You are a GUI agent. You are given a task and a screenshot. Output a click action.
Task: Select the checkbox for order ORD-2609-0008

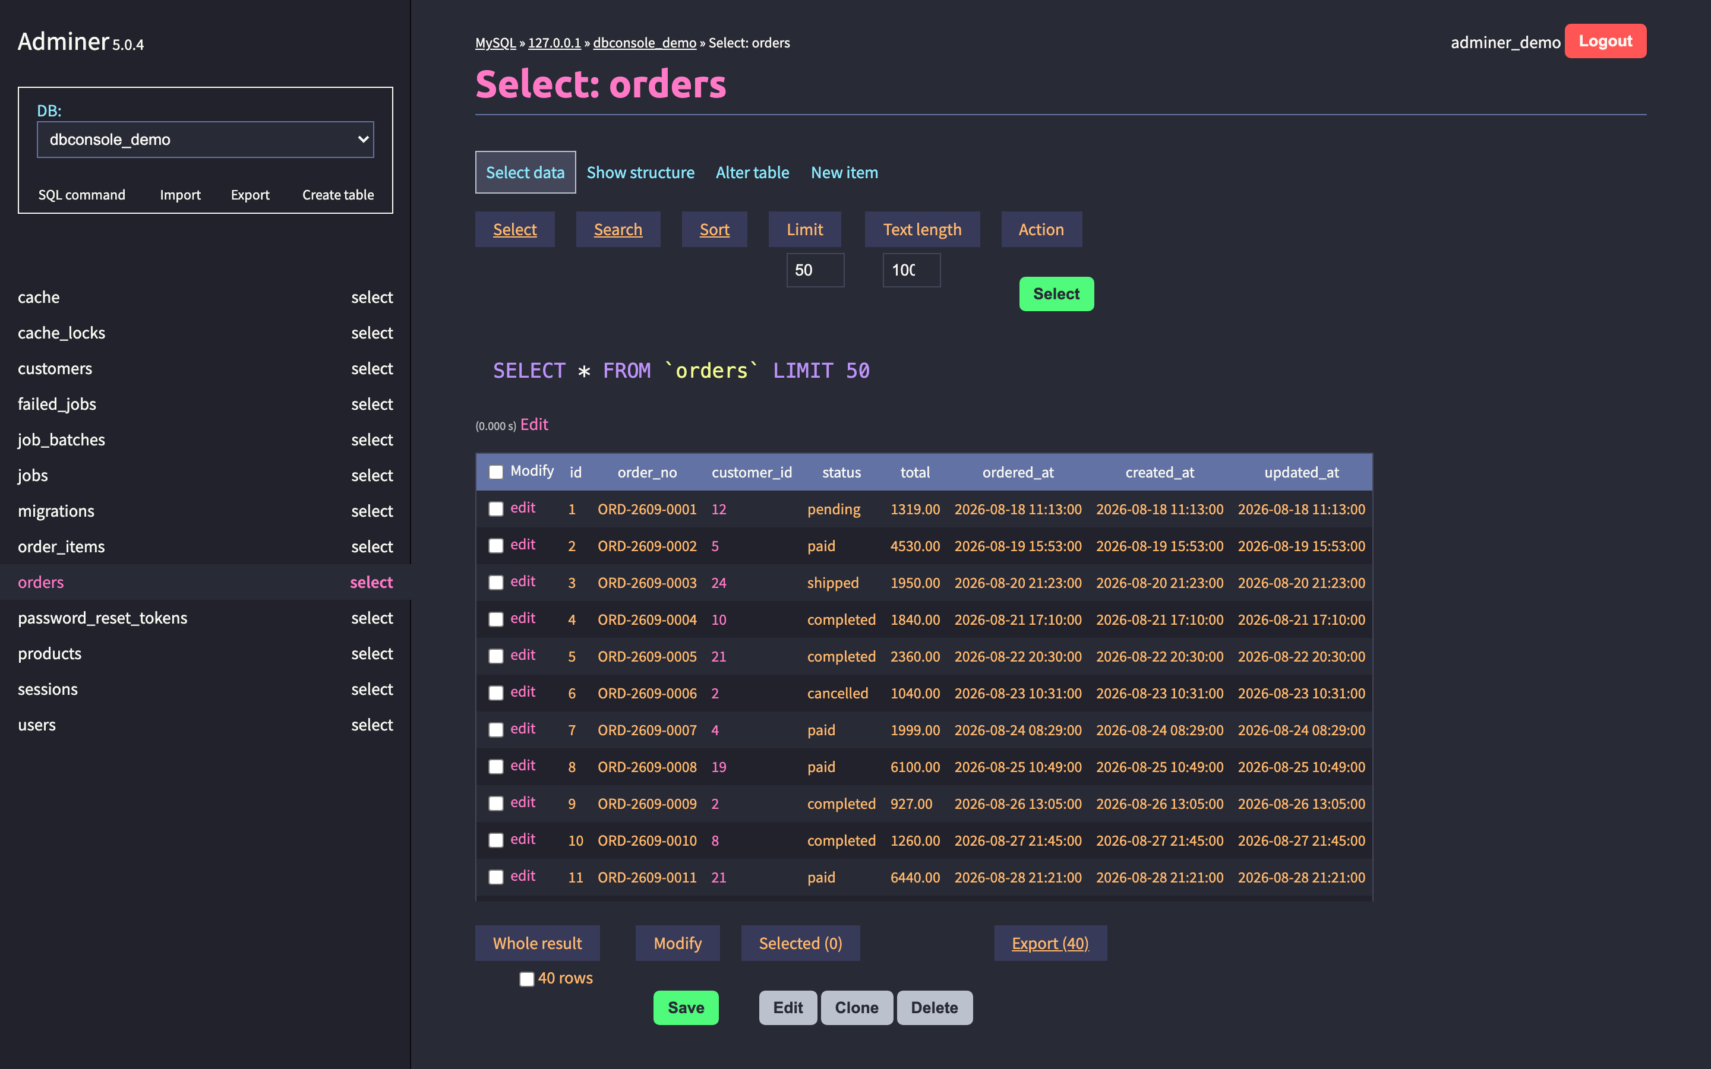pyautogui.click(x=496, y=766)
